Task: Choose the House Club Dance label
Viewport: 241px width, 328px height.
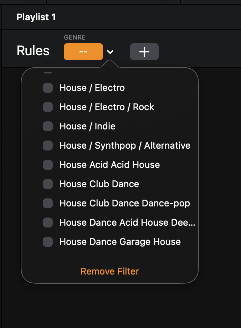Action: tap(99, 184)
